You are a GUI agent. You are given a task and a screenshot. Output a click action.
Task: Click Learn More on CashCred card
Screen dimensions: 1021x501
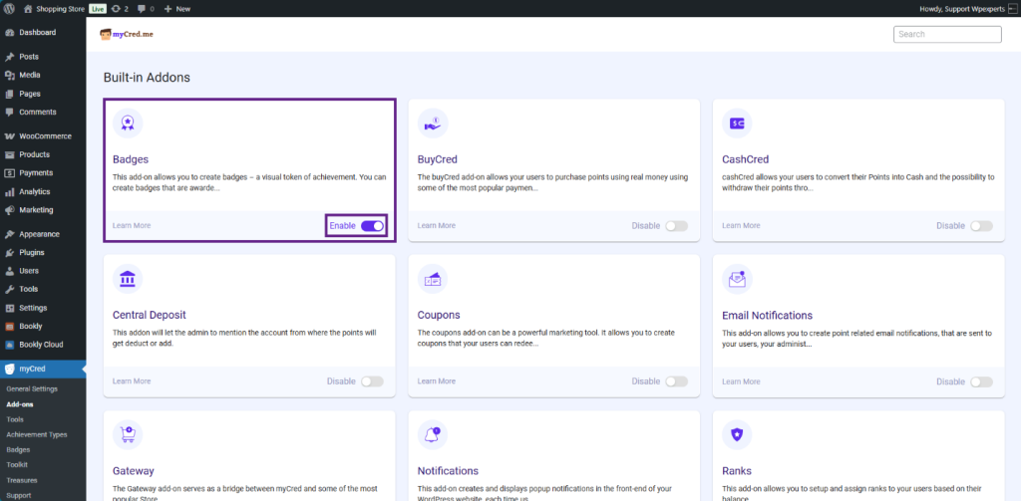pos(741,226)
